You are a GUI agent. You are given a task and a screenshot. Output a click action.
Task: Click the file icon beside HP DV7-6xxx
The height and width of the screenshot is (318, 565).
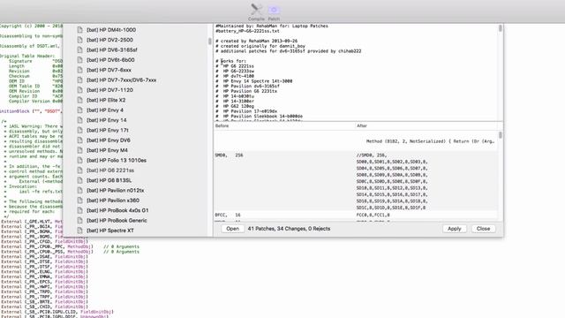pyautogui.click(x=80, y=70)
